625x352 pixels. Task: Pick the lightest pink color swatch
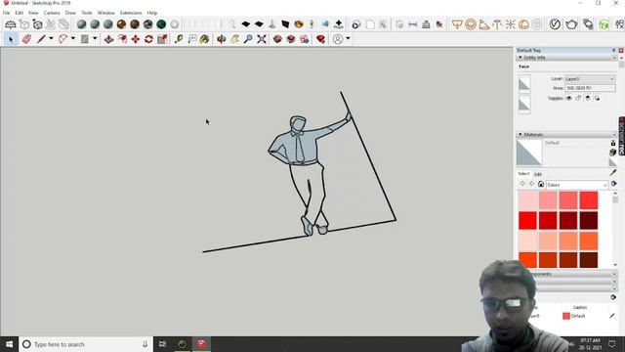click(527, 200)
